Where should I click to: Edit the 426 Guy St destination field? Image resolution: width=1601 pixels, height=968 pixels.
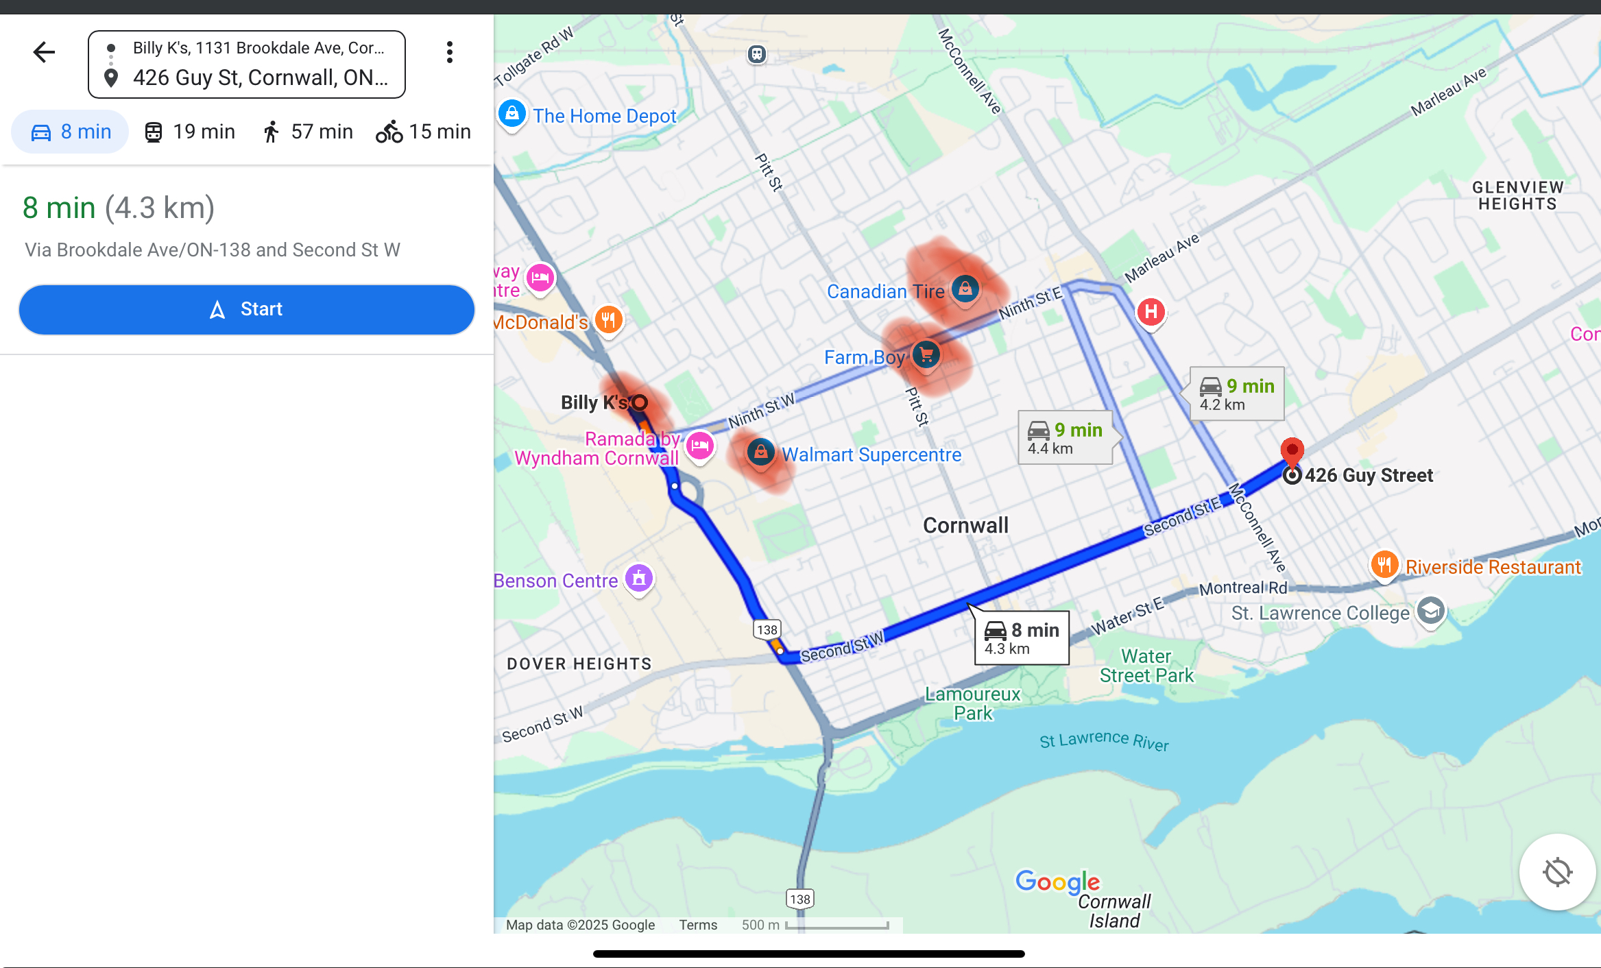tap(261, 78)
